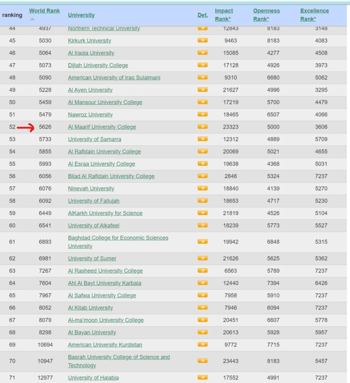350x383 pixels.
Task: Click details icon for American University Kurdistan
Action: pyautogui.click(x=202, y=344)
